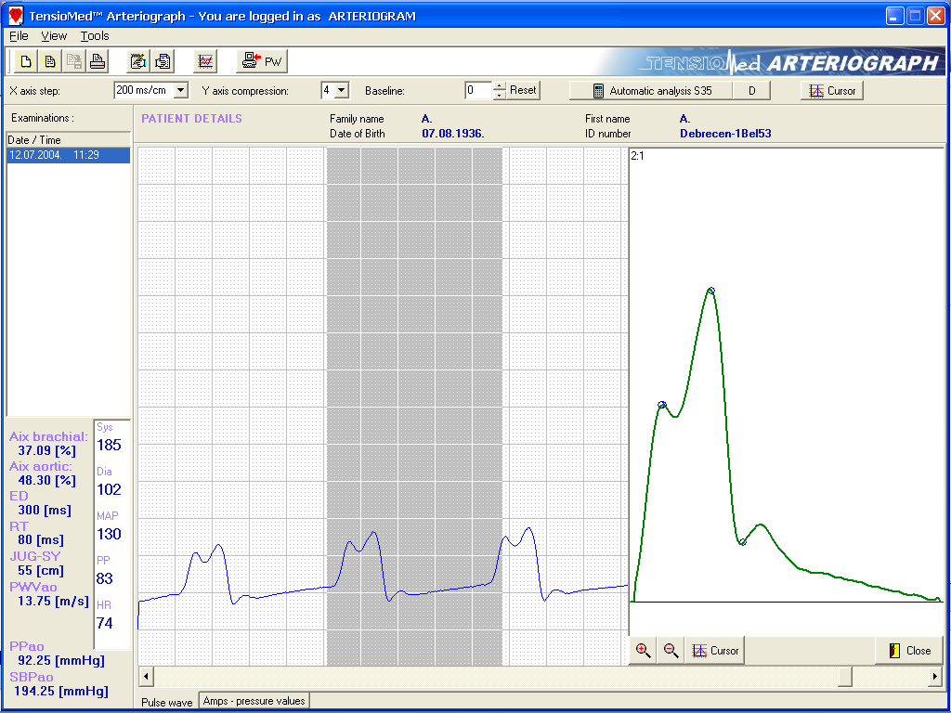Click the trend chart graph toolbar icon
This screenshot has height=713, width=951.
click(x=205, y=61)
